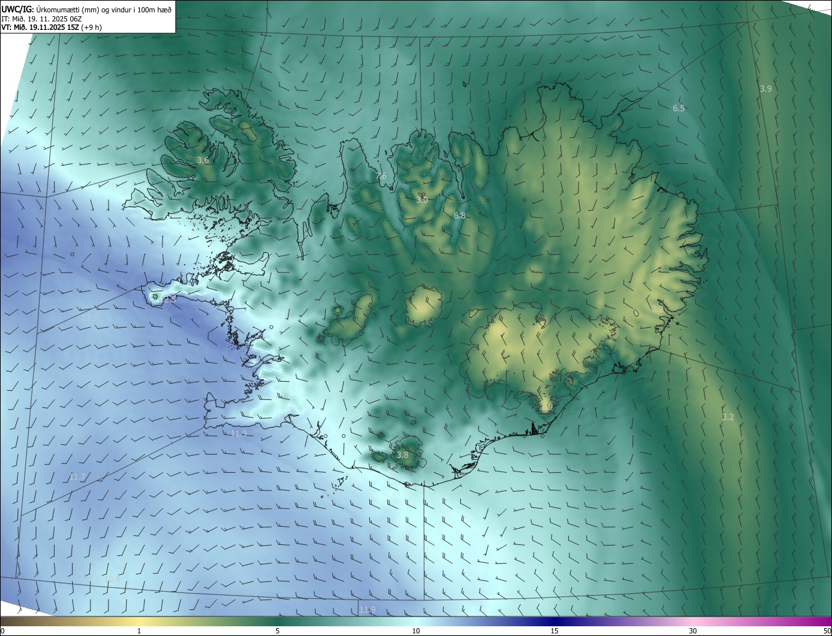Click the colour scale tick label 5

278,631
